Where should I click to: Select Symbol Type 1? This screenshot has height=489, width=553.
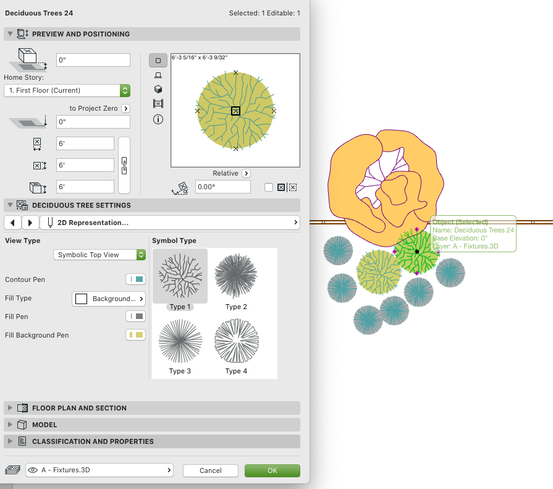pos(180,280)
